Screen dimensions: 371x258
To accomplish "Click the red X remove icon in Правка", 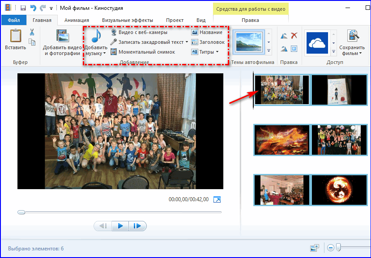I will tap(294, 36).
